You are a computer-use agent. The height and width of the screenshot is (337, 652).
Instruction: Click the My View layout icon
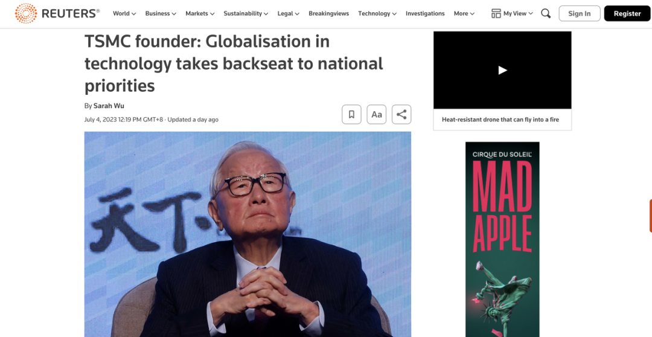point(496,13)
